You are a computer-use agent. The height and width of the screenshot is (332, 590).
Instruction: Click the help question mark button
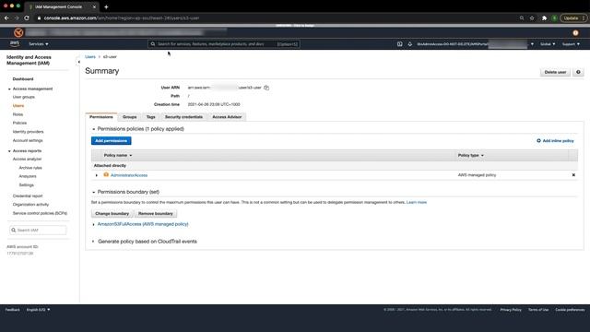coord(578,72)
